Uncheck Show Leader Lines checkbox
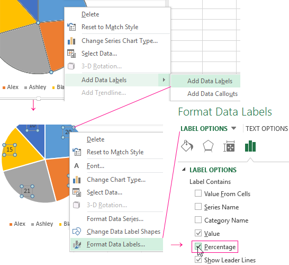The height and width of the screenshot is (265, 289). pyautogui.click(x=198, y=260)
